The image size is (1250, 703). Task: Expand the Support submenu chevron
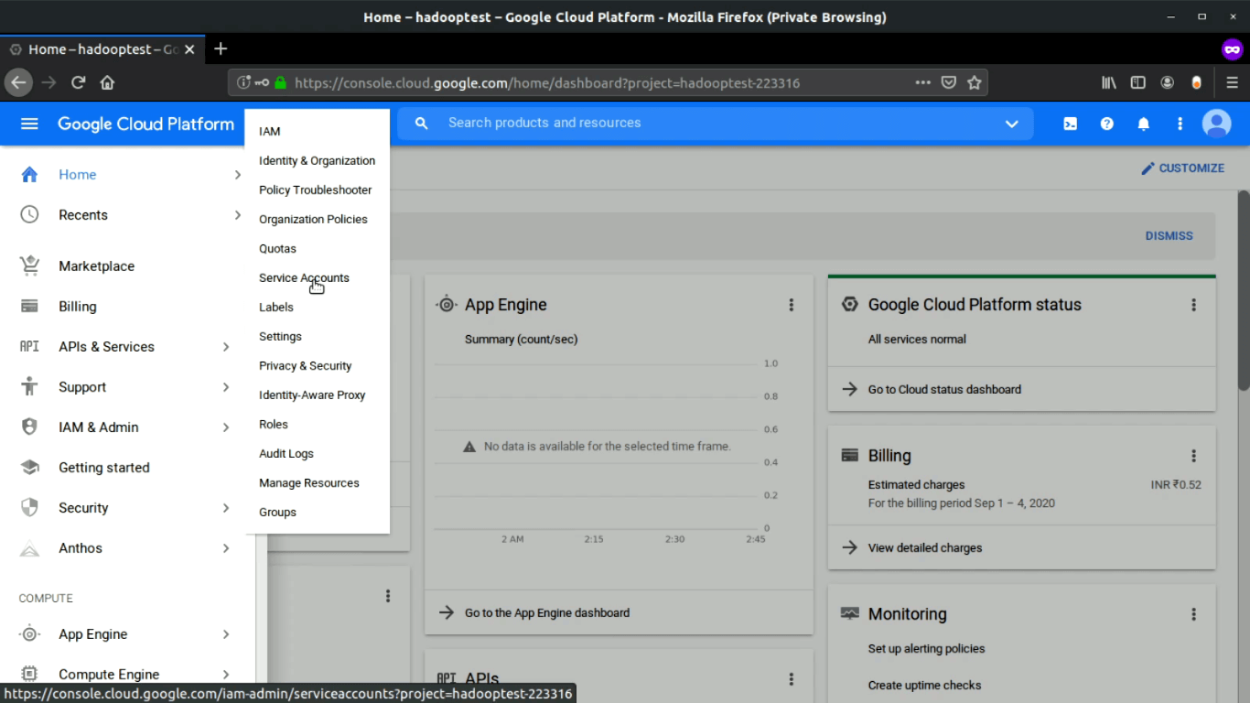[226, 387]
